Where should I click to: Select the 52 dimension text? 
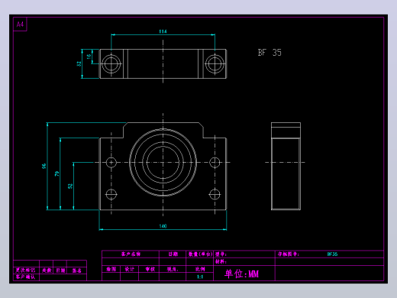coord(70,186)
